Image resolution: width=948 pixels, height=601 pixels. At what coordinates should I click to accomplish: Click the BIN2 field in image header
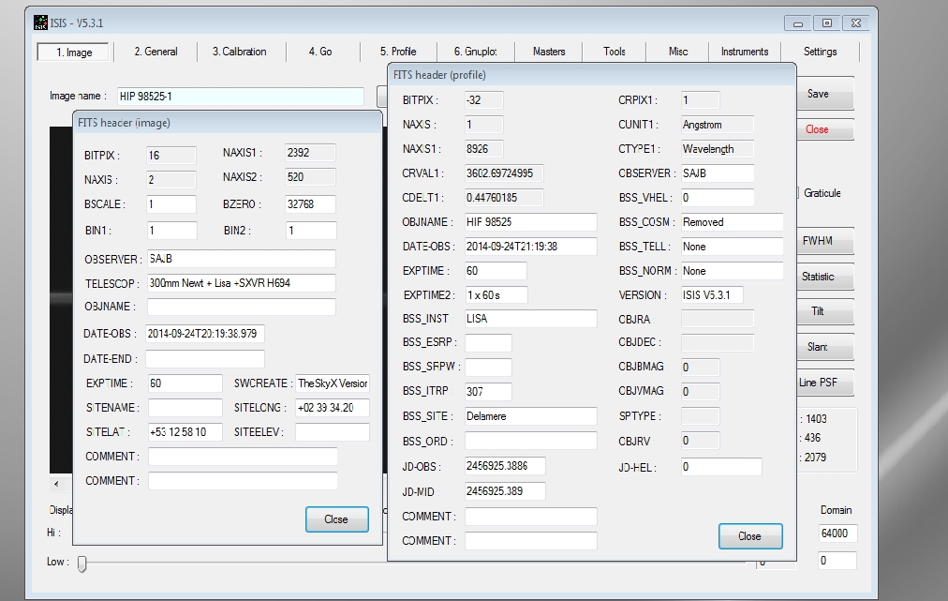point(311,230)
